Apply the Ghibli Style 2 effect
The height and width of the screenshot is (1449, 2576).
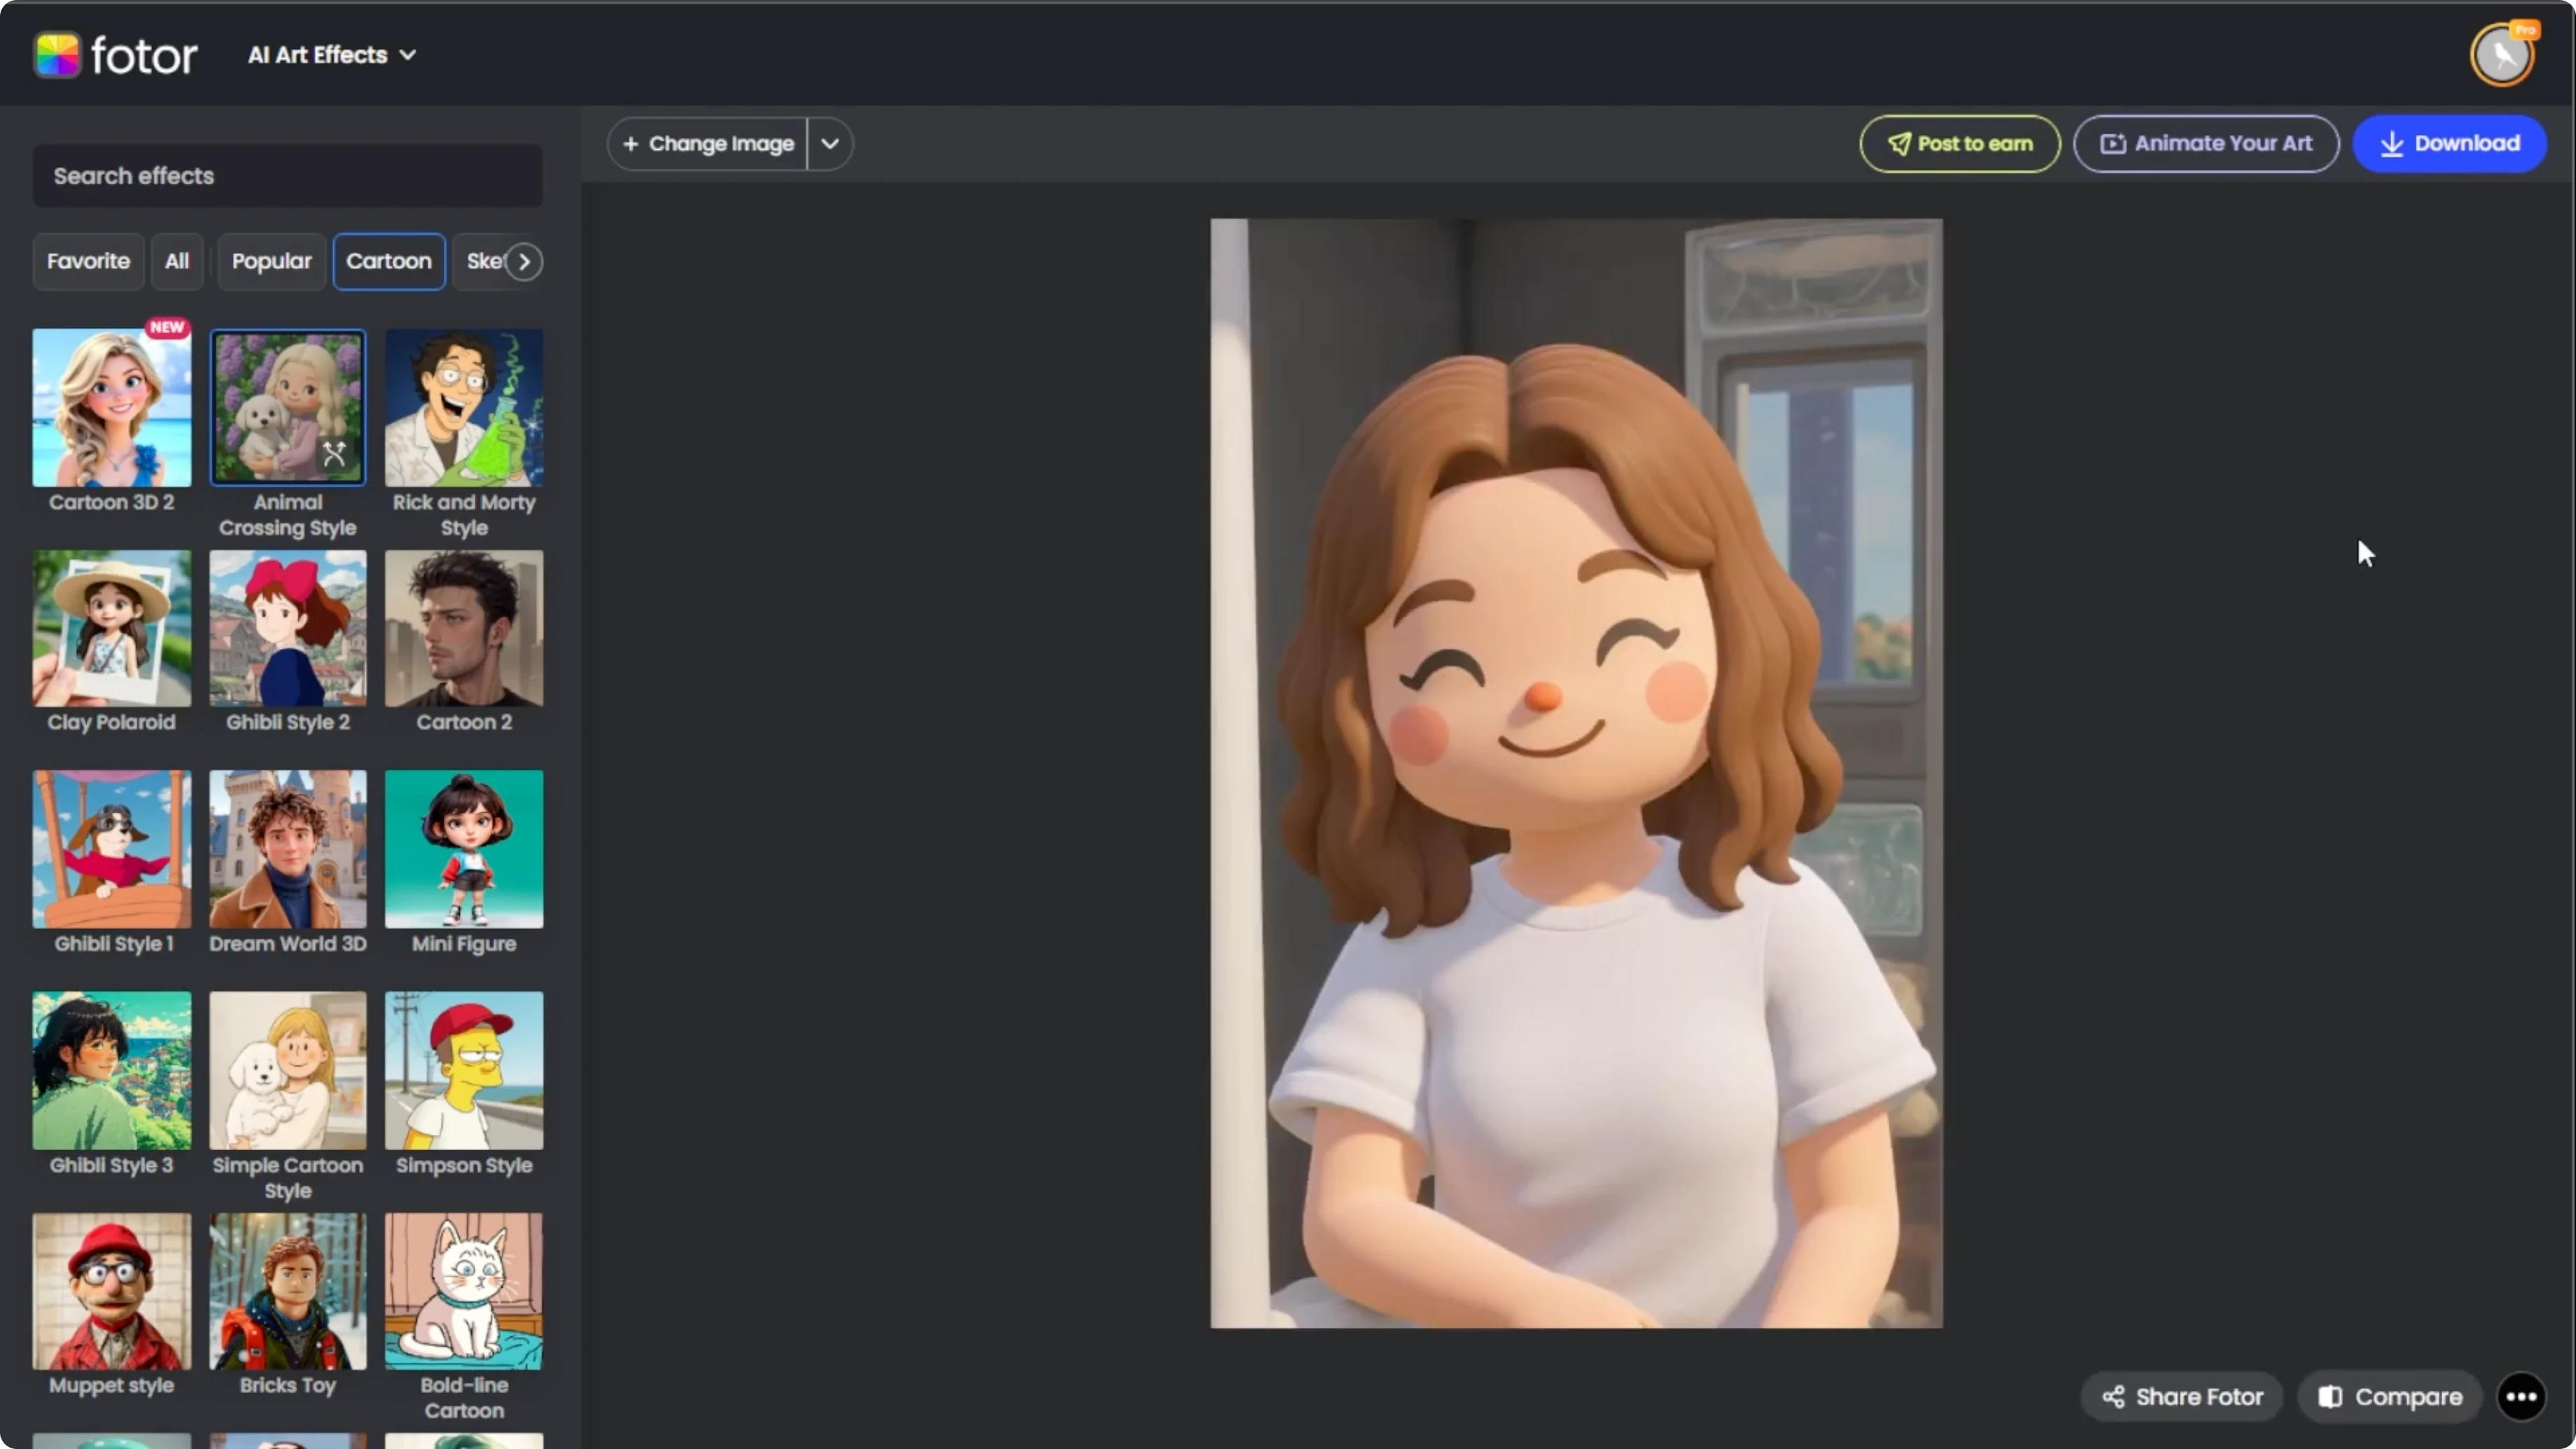coord(288,628)
